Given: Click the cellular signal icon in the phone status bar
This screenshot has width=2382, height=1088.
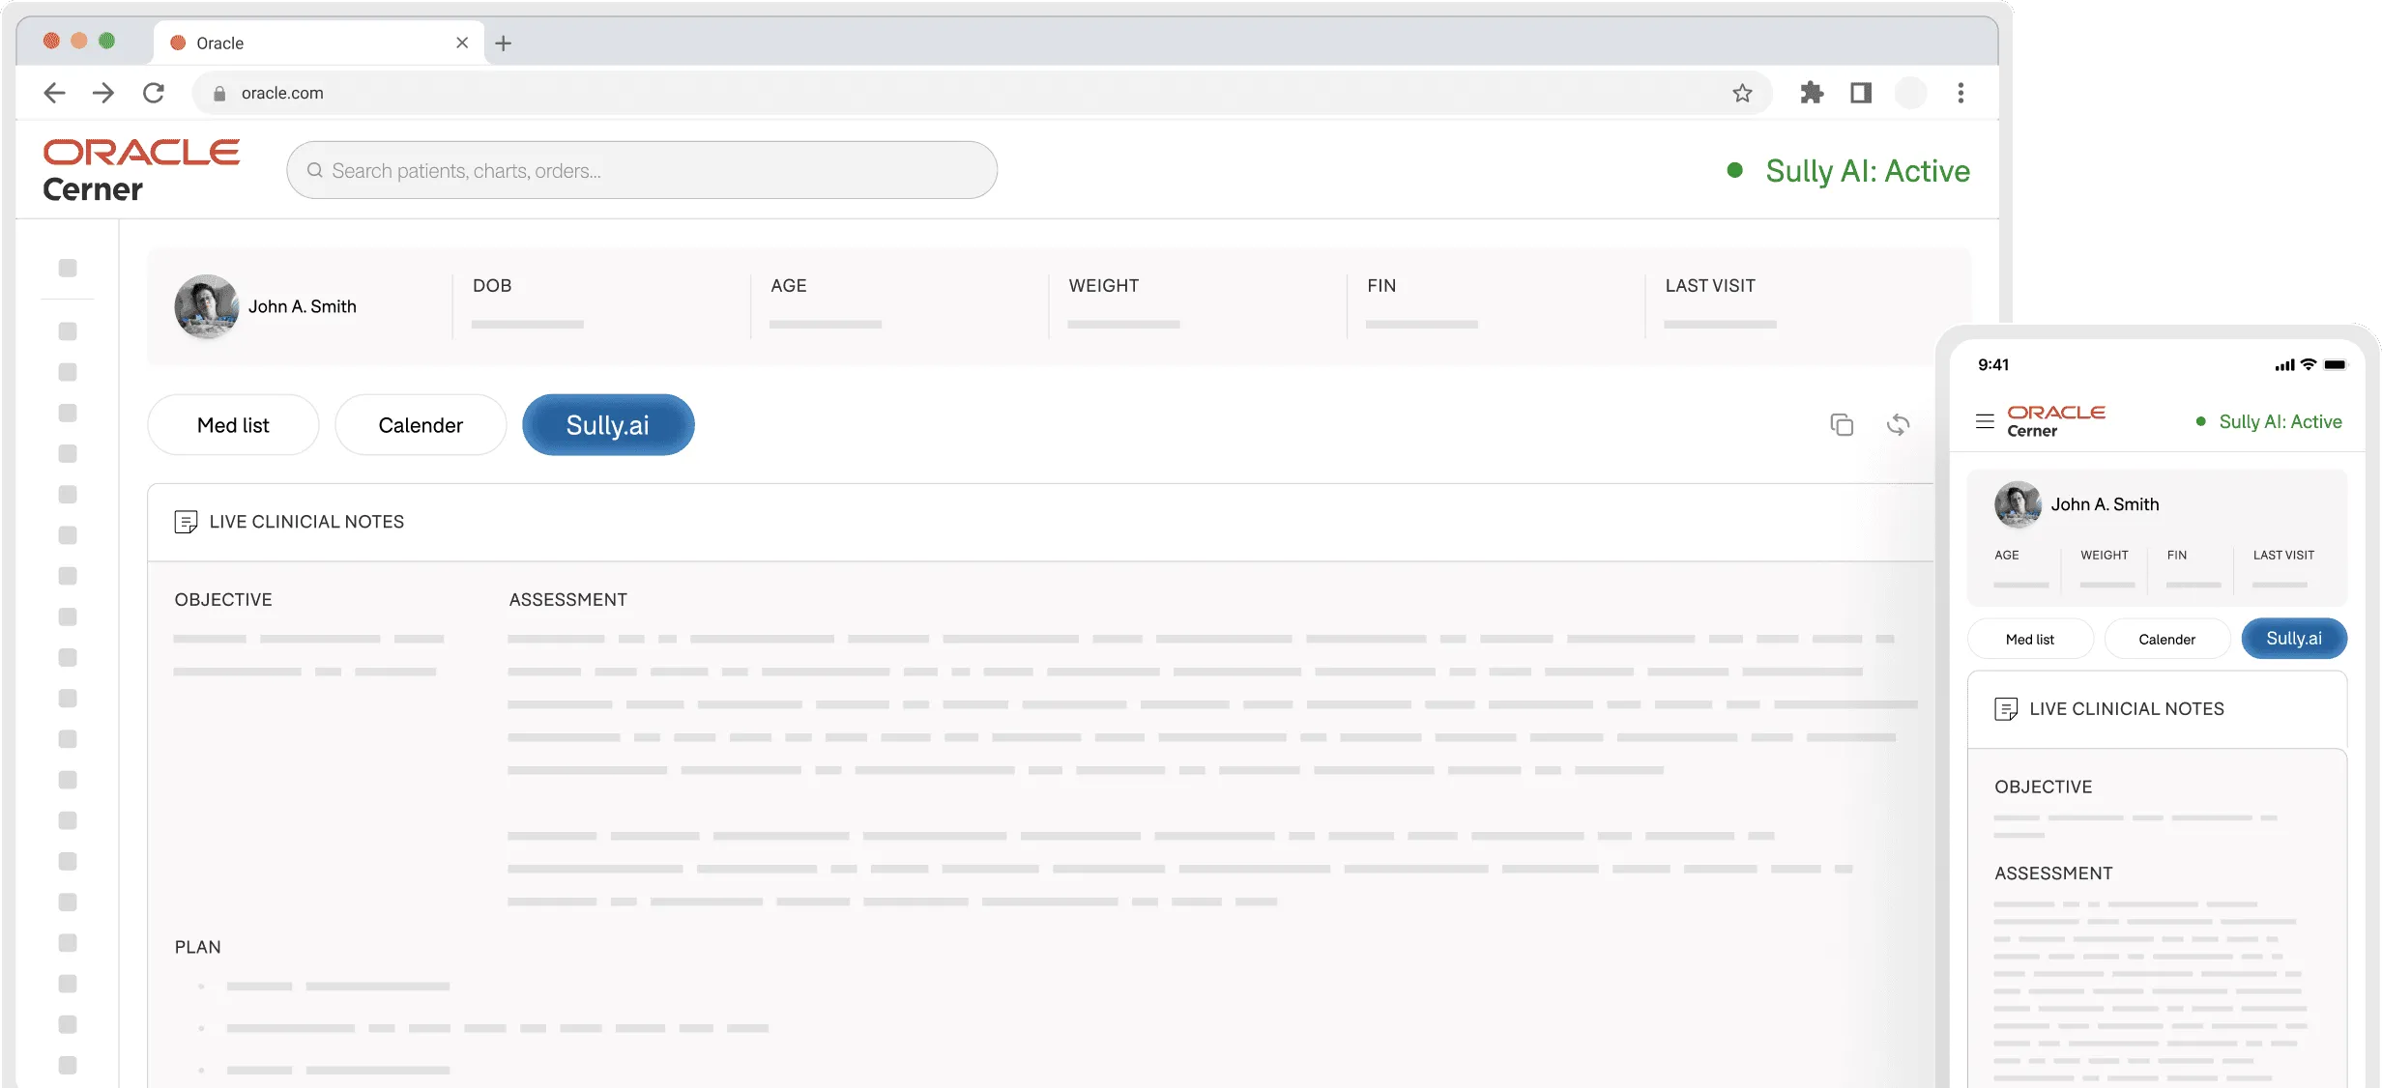Looking at the screenshot, I should (2285, 365).
